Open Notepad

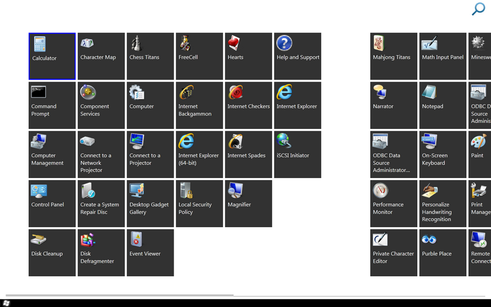(x=443, y=106)
